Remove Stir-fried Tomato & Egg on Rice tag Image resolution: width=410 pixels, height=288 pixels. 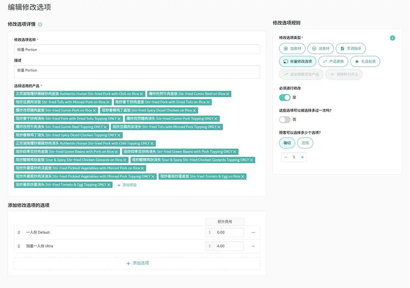(x=243, y=177)
